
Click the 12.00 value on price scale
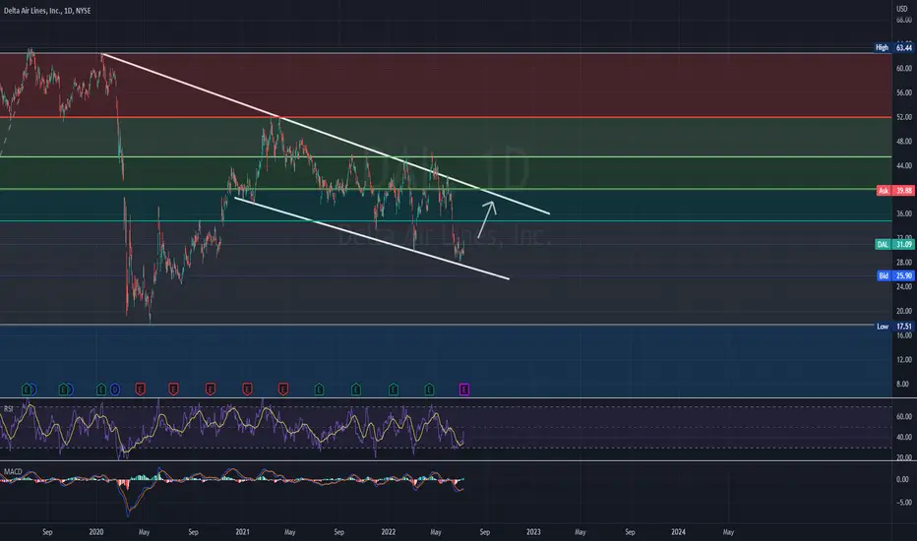click(x=904, y=360)
